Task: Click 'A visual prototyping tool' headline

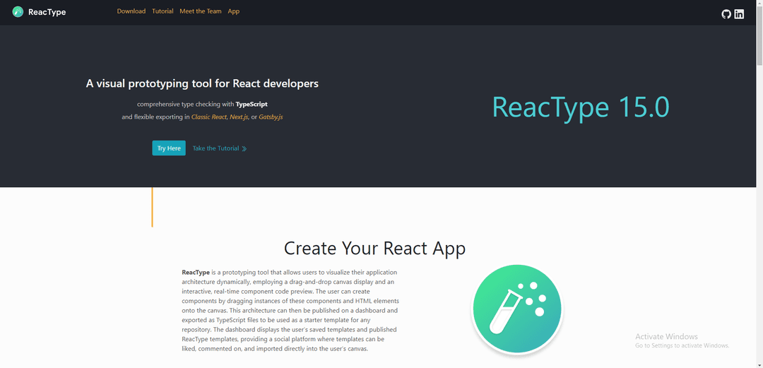Action: pos(203,84)
